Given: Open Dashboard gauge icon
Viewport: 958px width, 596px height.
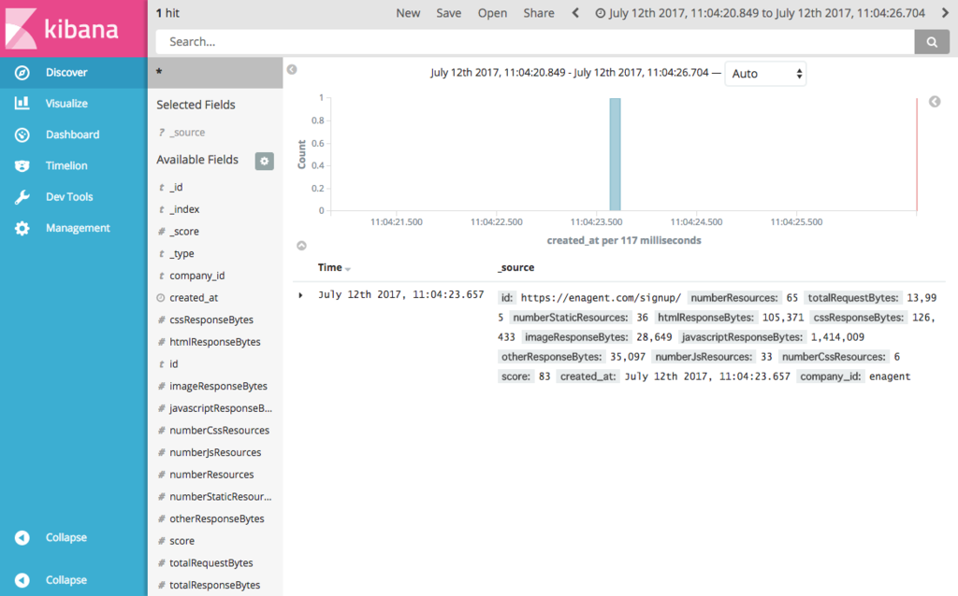Looking at the screenshot, I should 22,135.
